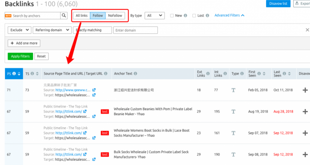Viewport: 310px width, 165px height.
Task: Open the By type All dropdown
Action: [155, 15]
